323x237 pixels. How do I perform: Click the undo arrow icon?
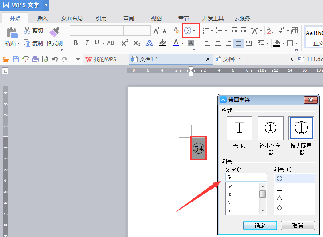(x=55, y=59)
